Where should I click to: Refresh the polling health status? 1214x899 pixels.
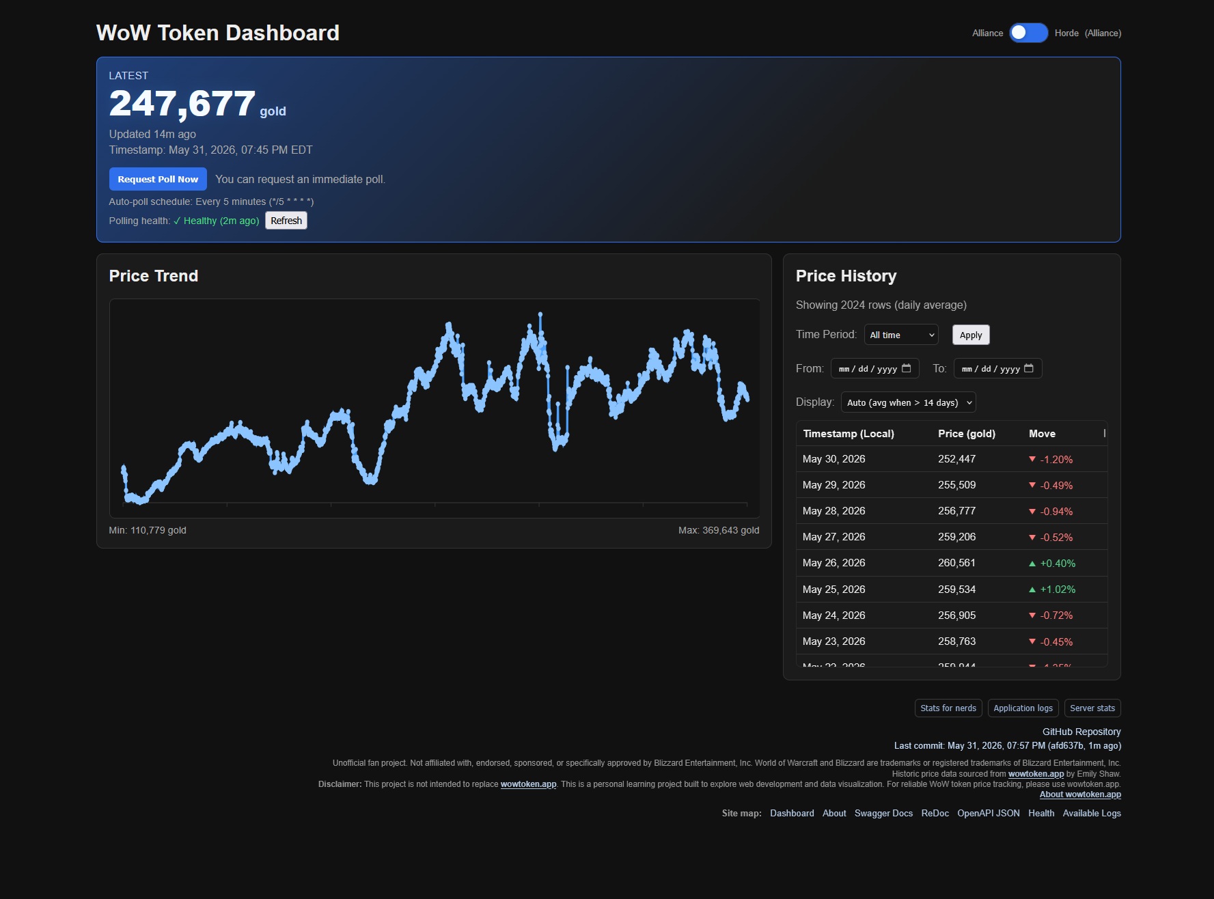click(x=286, y=221)
